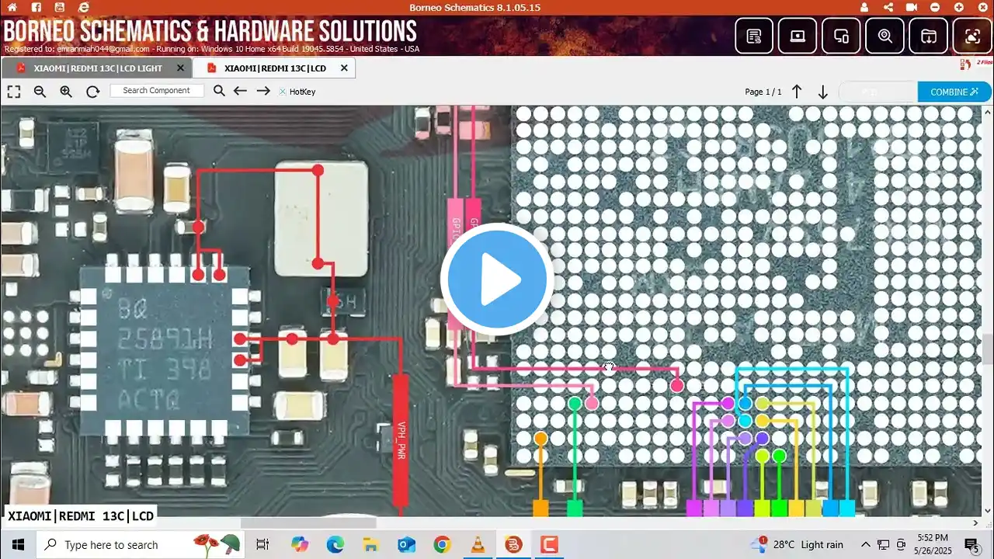Close the LCD LIGHT tab
The image size is (994, 559).
coord(180,68)
